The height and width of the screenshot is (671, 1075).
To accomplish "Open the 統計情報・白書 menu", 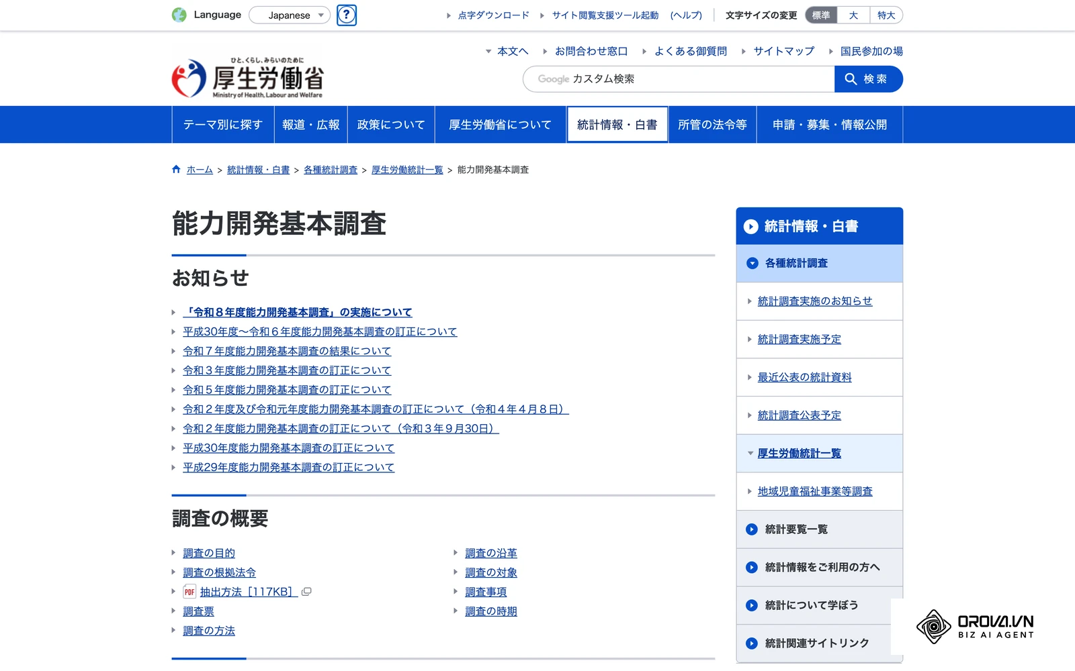I will point(617,125).
